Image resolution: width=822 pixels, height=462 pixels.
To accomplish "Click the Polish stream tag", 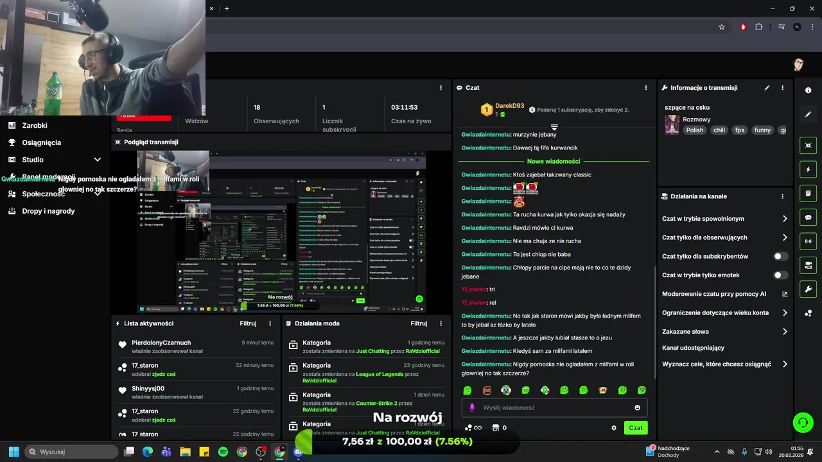I will tap(695, 130).
